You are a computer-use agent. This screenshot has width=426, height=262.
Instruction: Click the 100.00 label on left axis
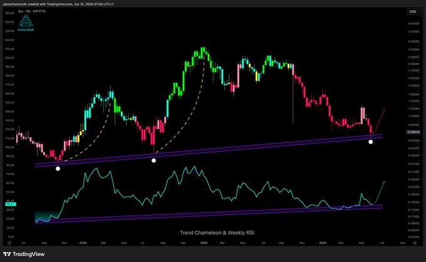click(x=9, y=147)
